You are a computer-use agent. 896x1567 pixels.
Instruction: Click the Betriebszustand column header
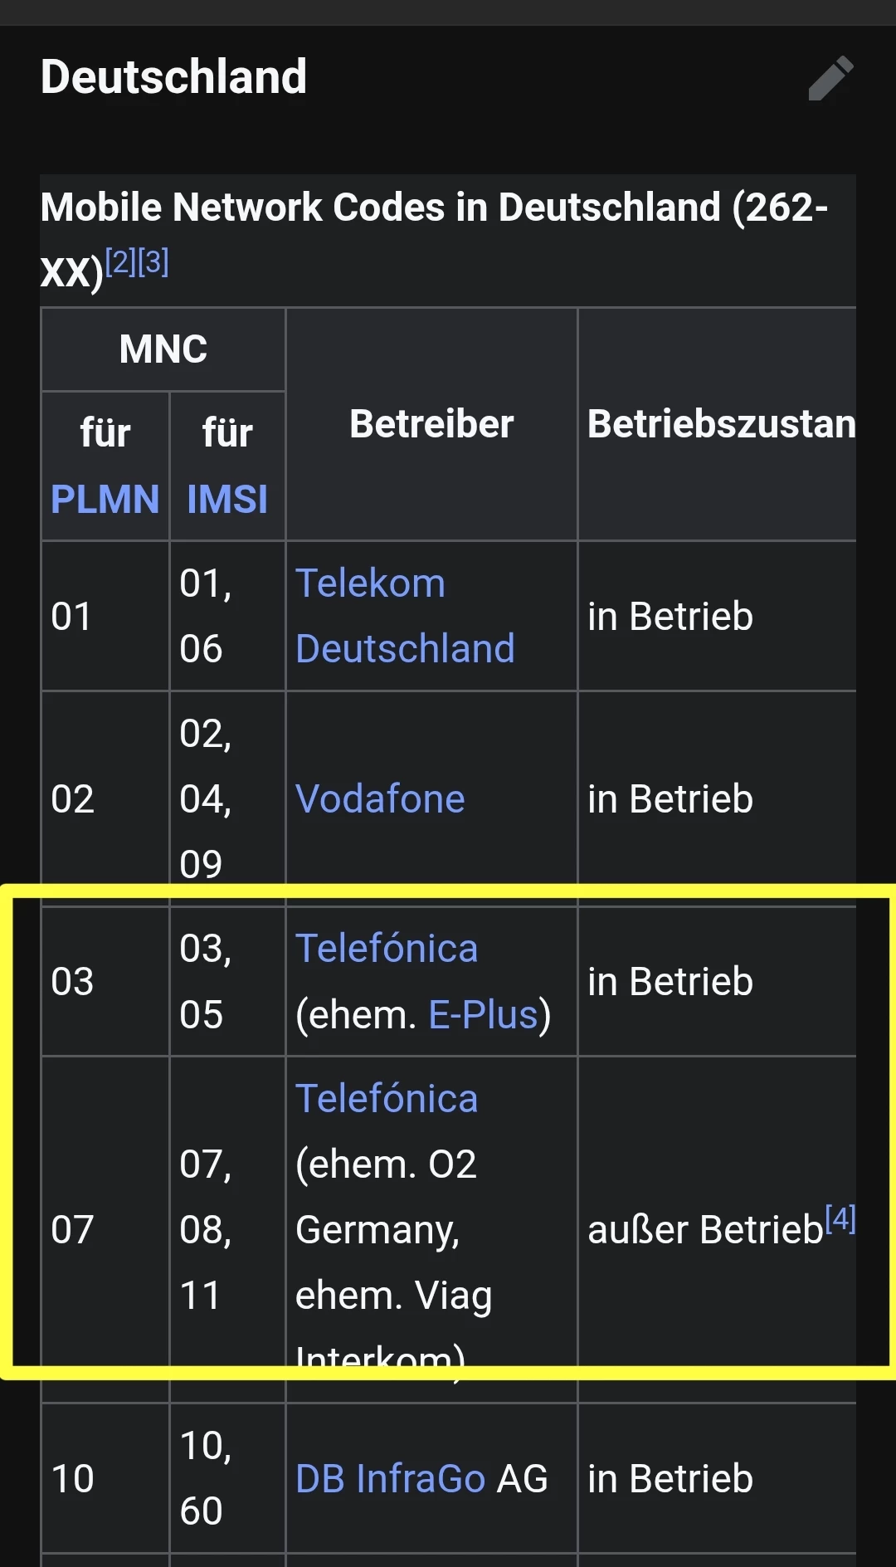(720, 424)
